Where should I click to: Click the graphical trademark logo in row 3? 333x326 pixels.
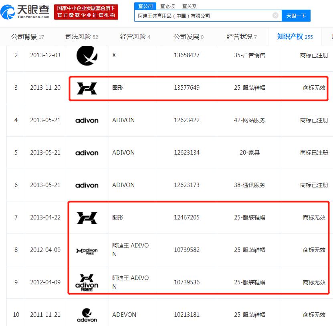click(87, 87)
